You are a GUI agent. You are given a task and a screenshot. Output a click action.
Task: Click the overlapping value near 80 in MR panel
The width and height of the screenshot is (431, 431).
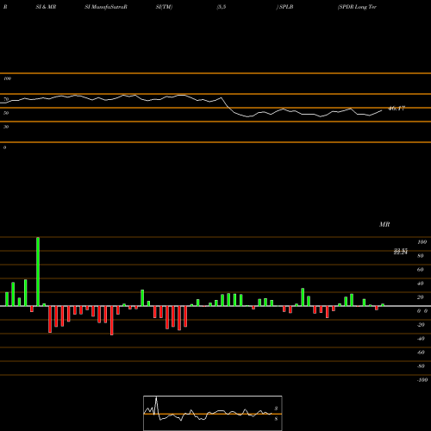click(401, 252)
